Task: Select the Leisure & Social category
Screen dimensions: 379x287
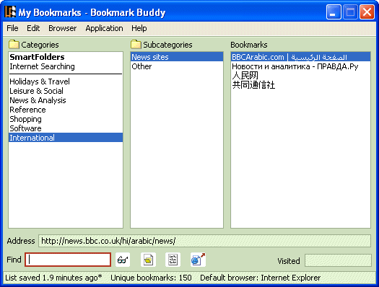Action: click(x=66, y=91)
